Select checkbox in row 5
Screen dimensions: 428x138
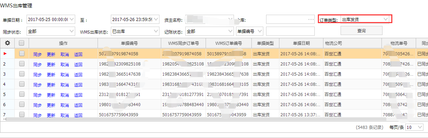click(22, 94)
